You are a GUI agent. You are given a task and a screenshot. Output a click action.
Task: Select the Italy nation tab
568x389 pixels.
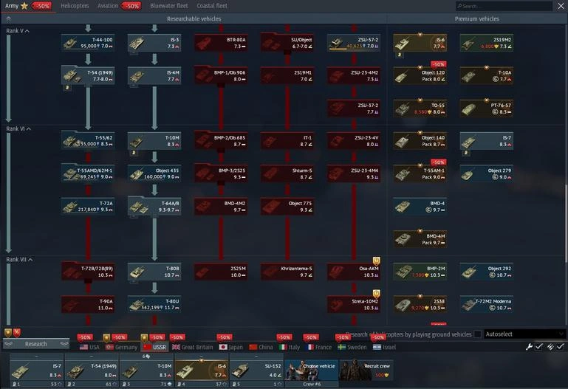pyautogui.click(x=290, y=347)
